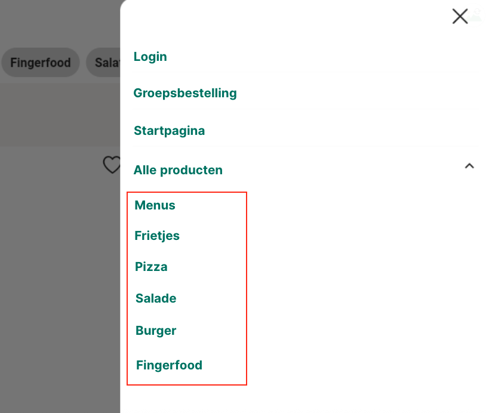Select the Pizza category
This screenshot has width=486, height=413.
[x=151, y=267]
